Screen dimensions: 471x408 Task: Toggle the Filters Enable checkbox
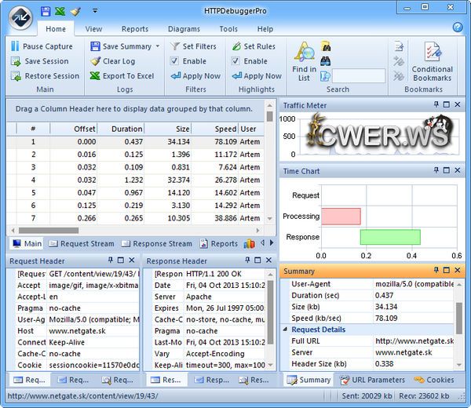coord(174,61)
